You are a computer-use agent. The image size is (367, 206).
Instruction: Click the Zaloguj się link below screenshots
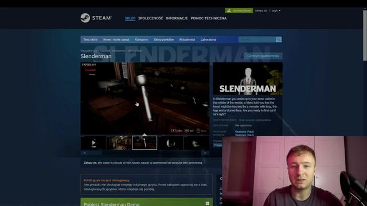pos(90,163)
